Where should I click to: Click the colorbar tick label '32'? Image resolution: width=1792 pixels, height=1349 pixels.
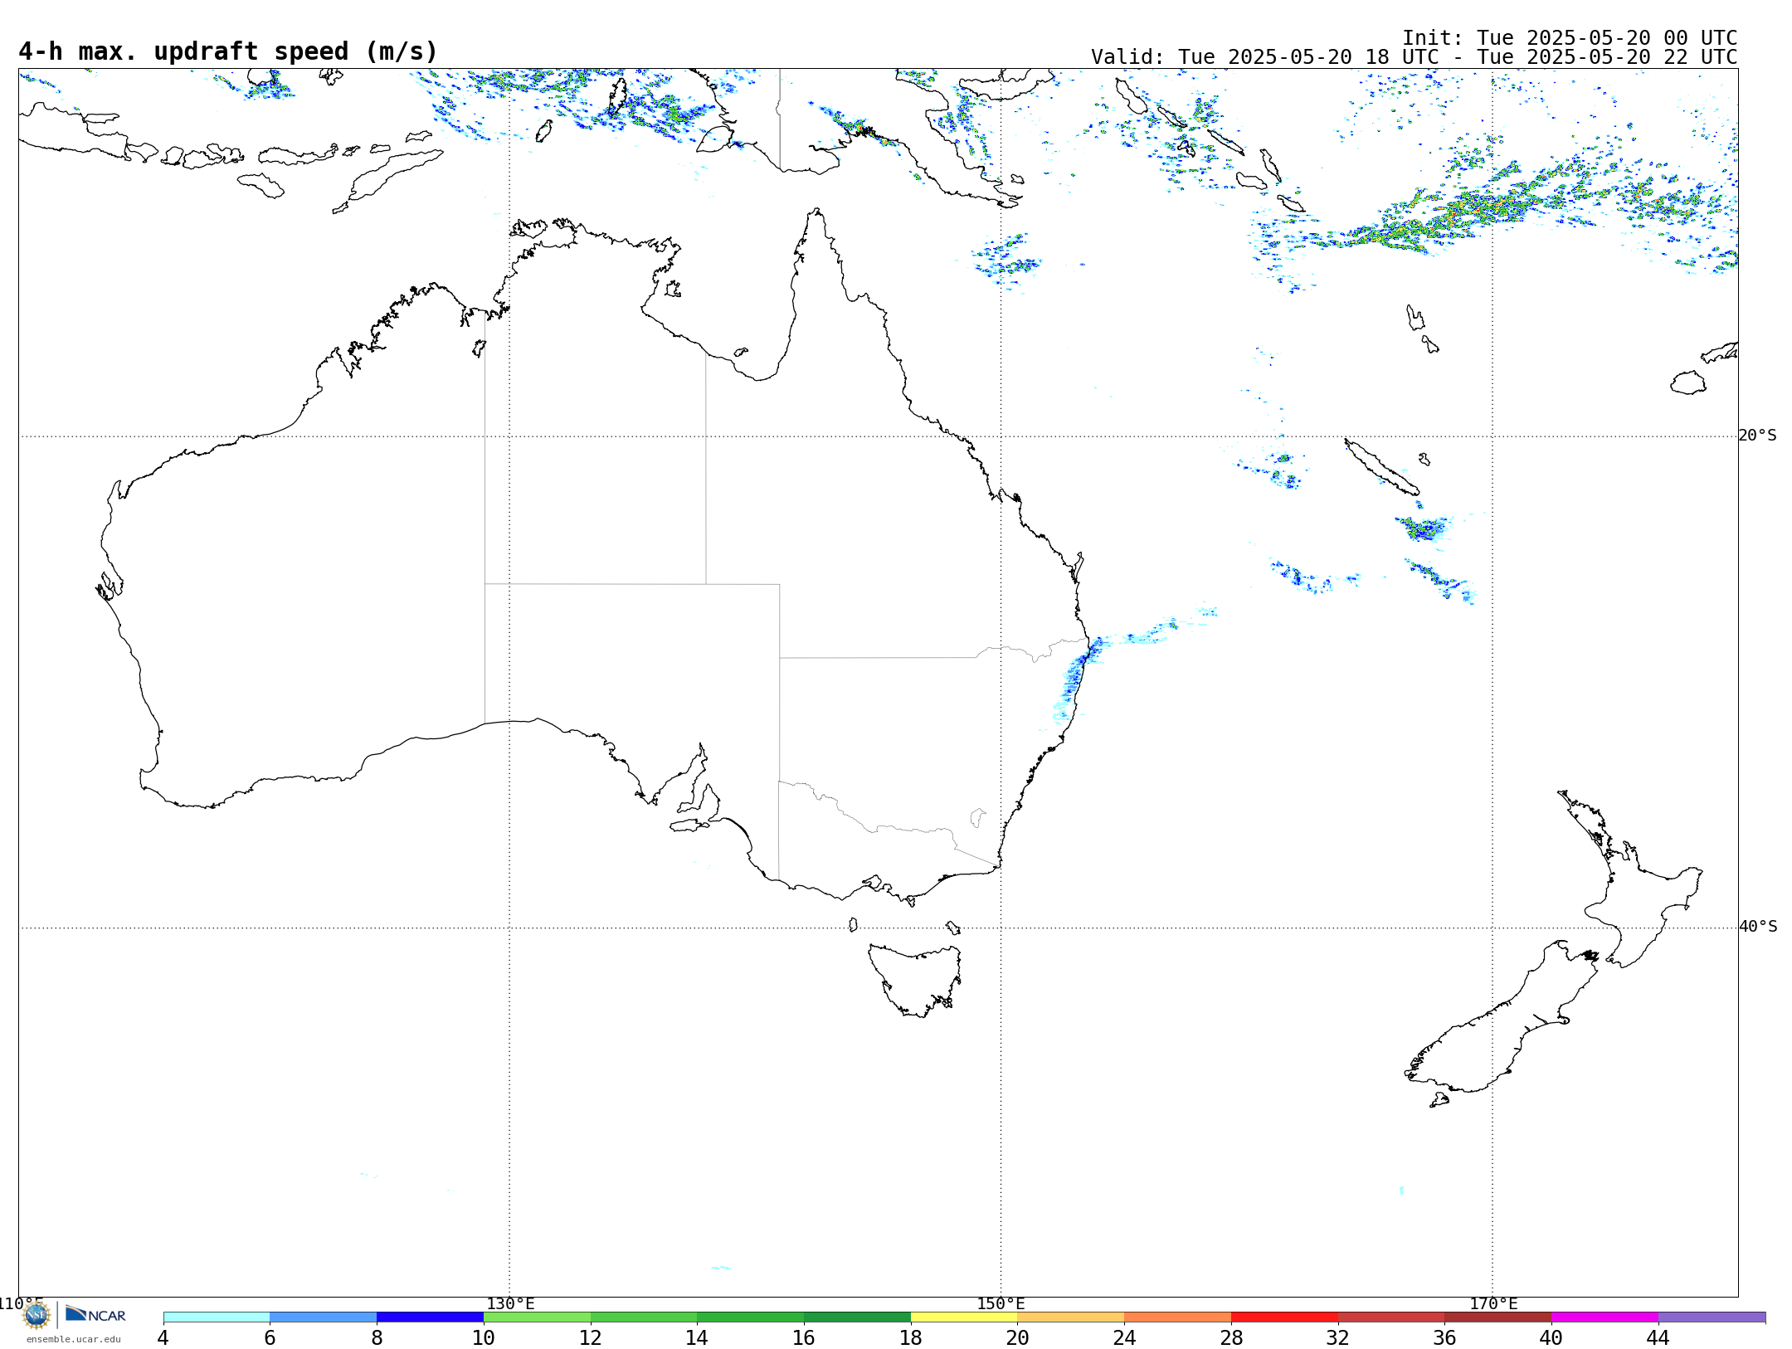pos(1338,1337)
